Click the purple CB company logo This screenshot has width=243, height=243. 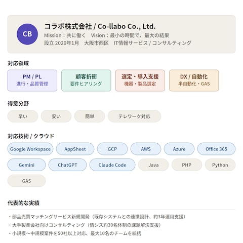(x=27, y=34)
